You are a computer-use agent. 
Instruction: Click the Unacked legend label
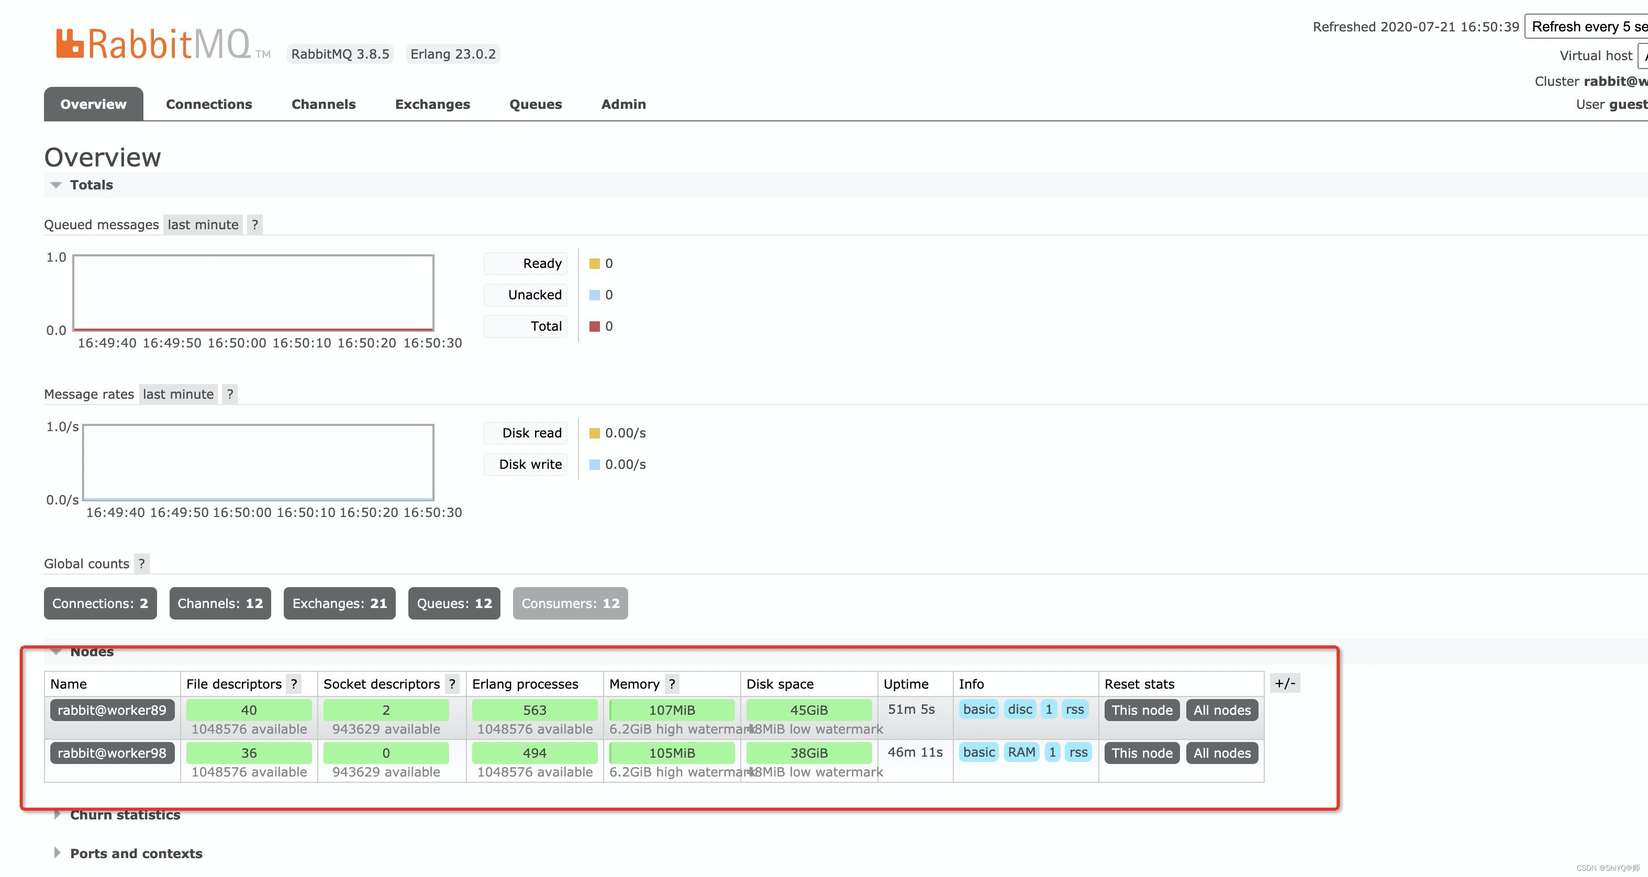pos(525,295)
